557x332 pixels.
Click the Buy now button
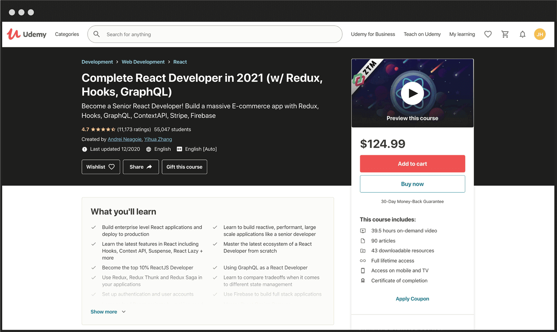tap(412, 184)
